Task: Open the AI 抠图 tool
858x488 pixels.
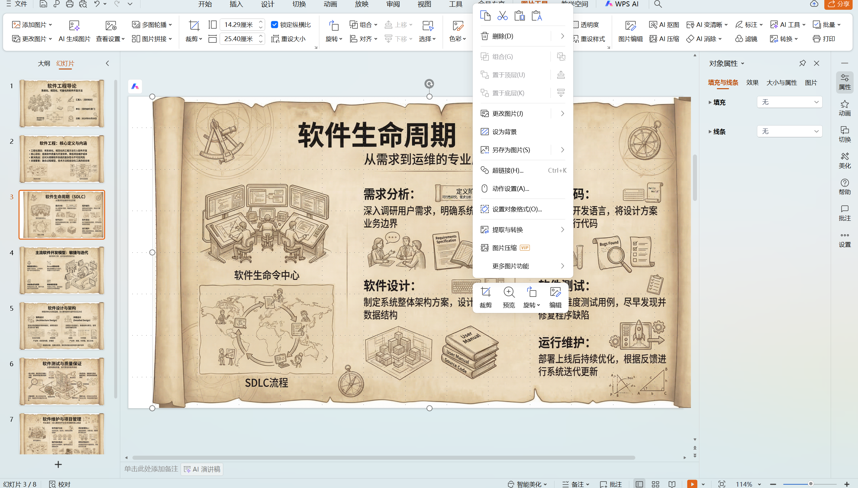Action: click(x=664, y=25)
